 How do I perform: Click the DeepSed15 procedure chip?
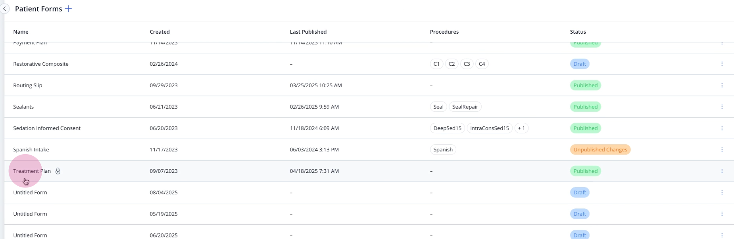448,128
